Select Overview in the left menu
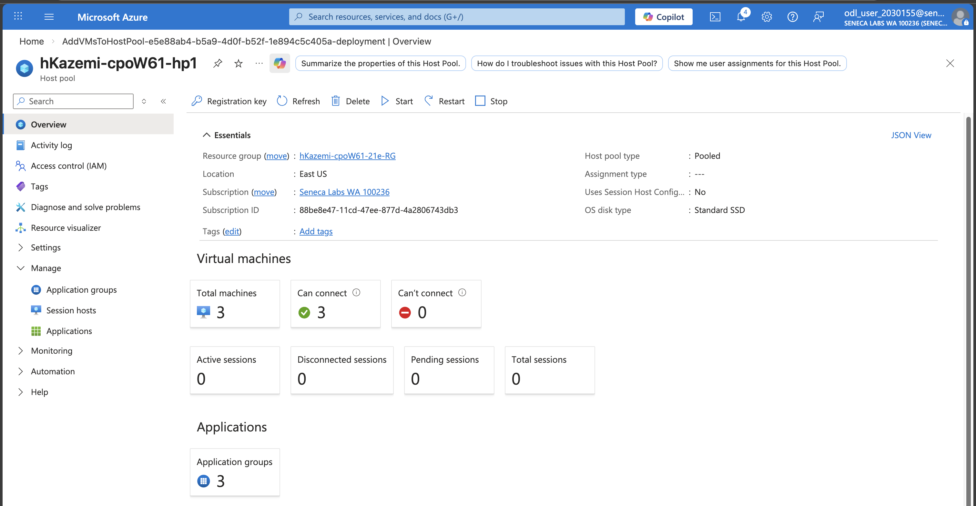Screen dimensions: 976x506 pyautogui.click(x=88, y=124)
